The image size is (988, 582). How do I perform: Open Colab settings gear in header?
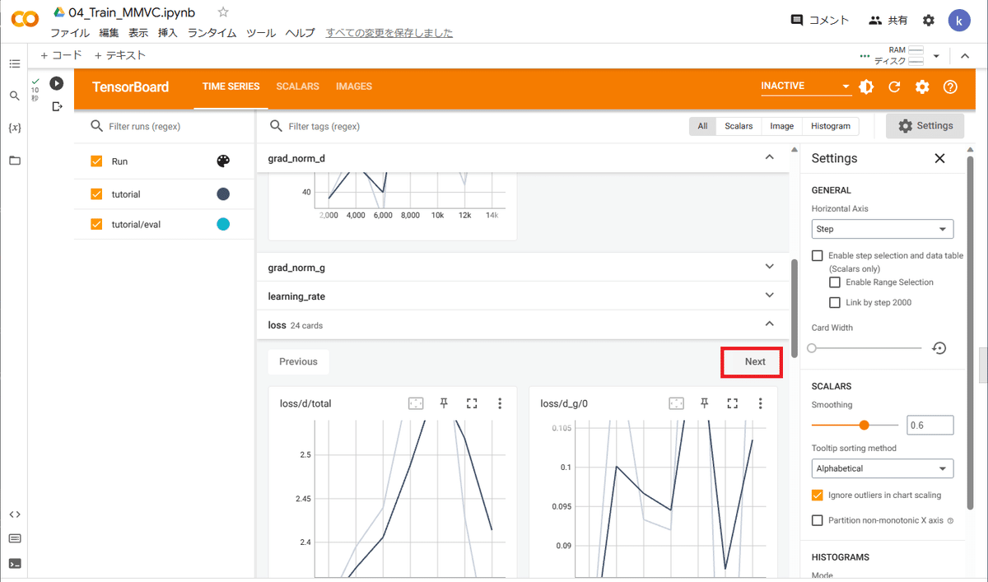click(929, 20)
